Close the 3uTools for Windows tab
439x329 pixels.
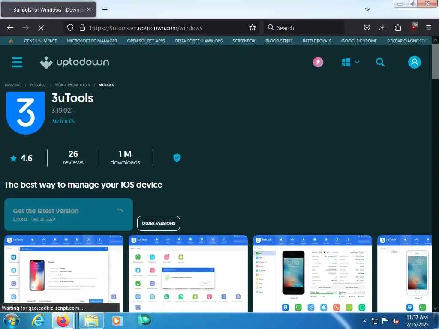point(89,9)
